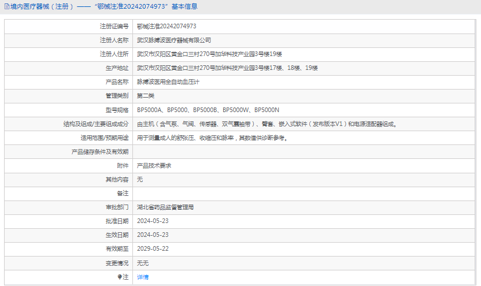Click the 变更情况 label
This screenshot has height=286, width=481.
pyautogui.click(x=117, y=263)
